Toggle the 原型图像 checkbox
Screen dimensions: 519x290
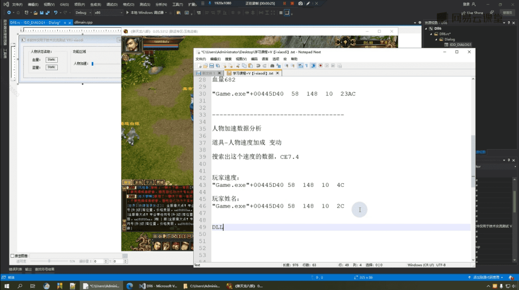coord(13,256)
